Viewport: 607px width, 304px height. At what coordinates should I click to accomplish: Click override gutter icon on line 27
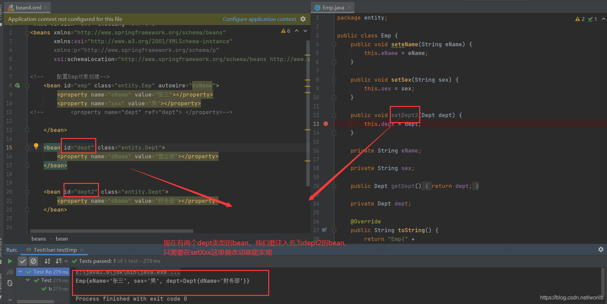pos(324,230)
